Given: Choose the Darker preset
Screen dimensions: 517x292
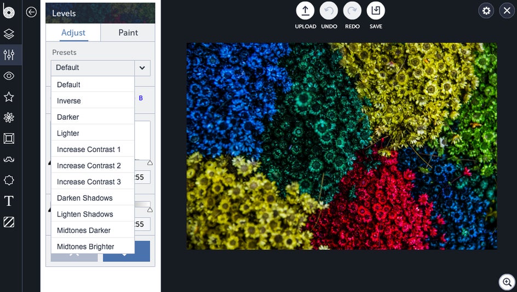Looking at the screenshot, I should [93, 117].
